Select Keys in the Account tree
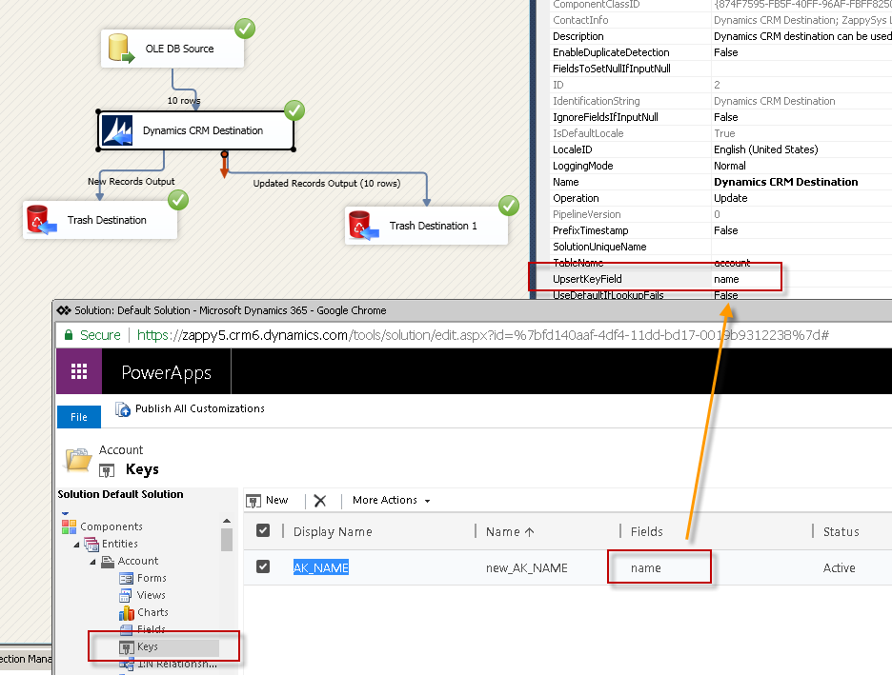892x675 pixels. 148,646
